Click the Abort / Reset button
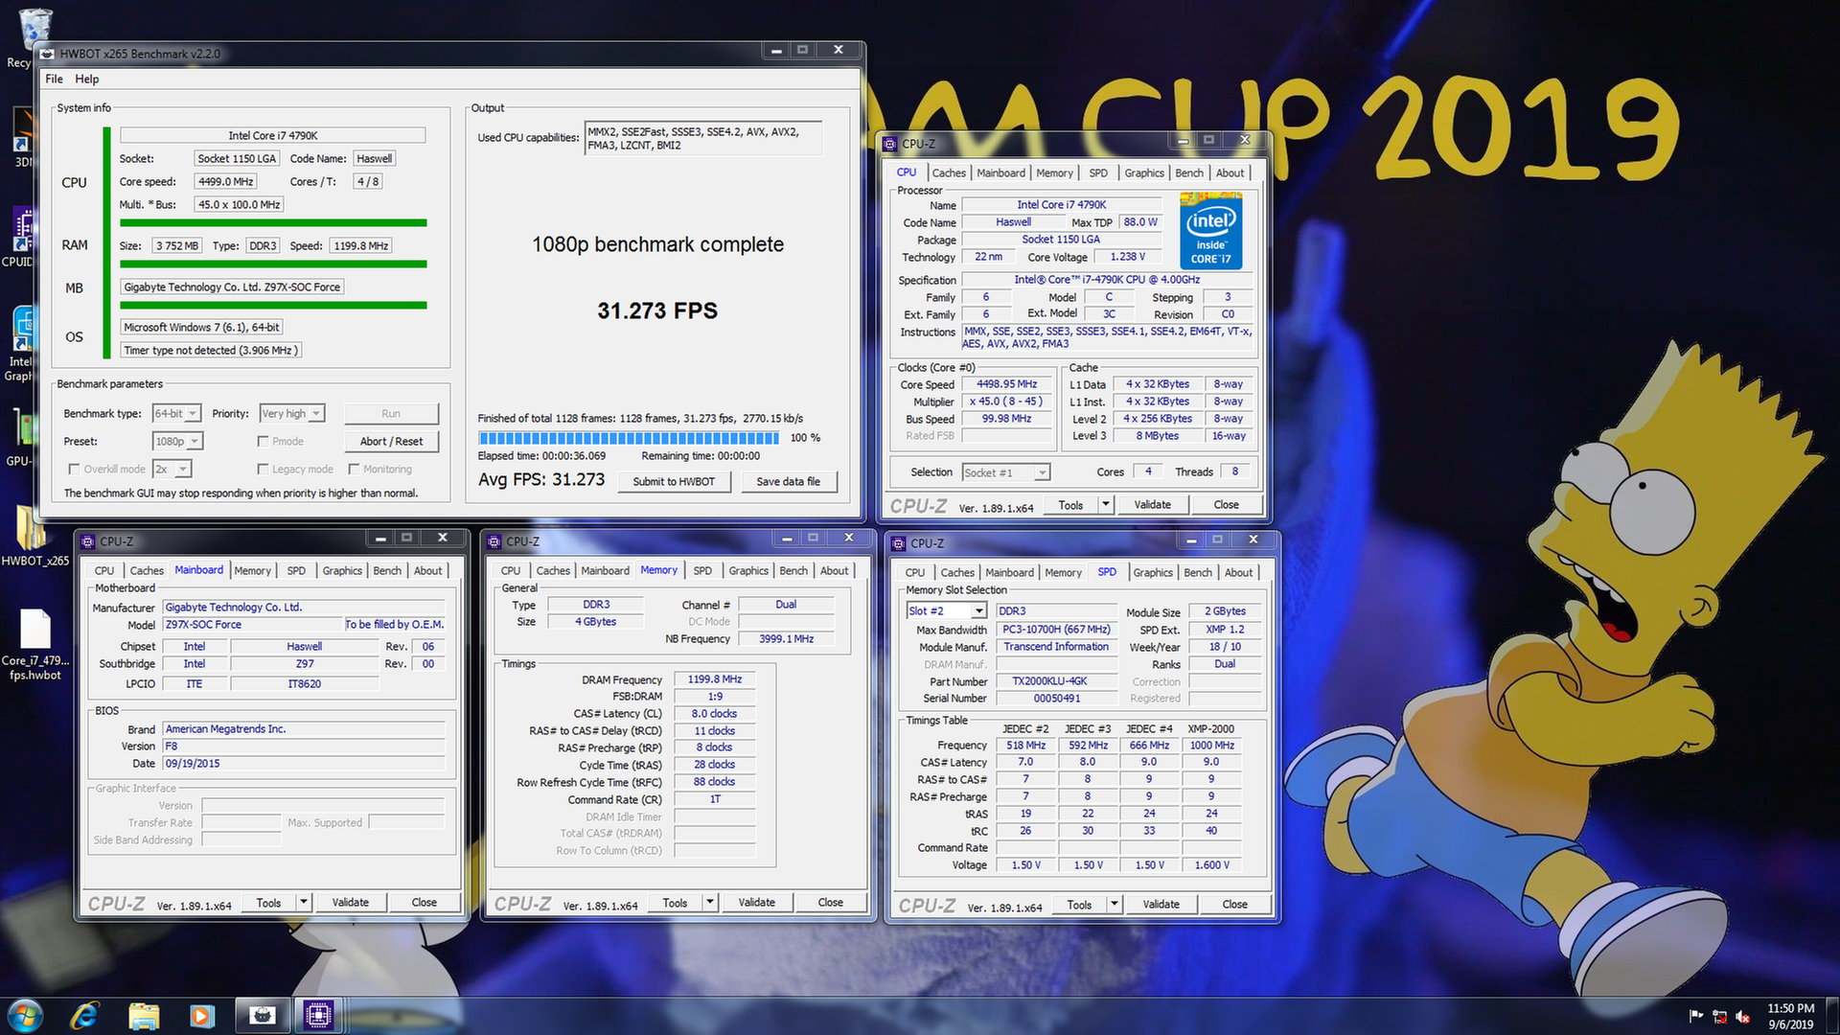This screenshot has width=1840, height=1035. 391,441
